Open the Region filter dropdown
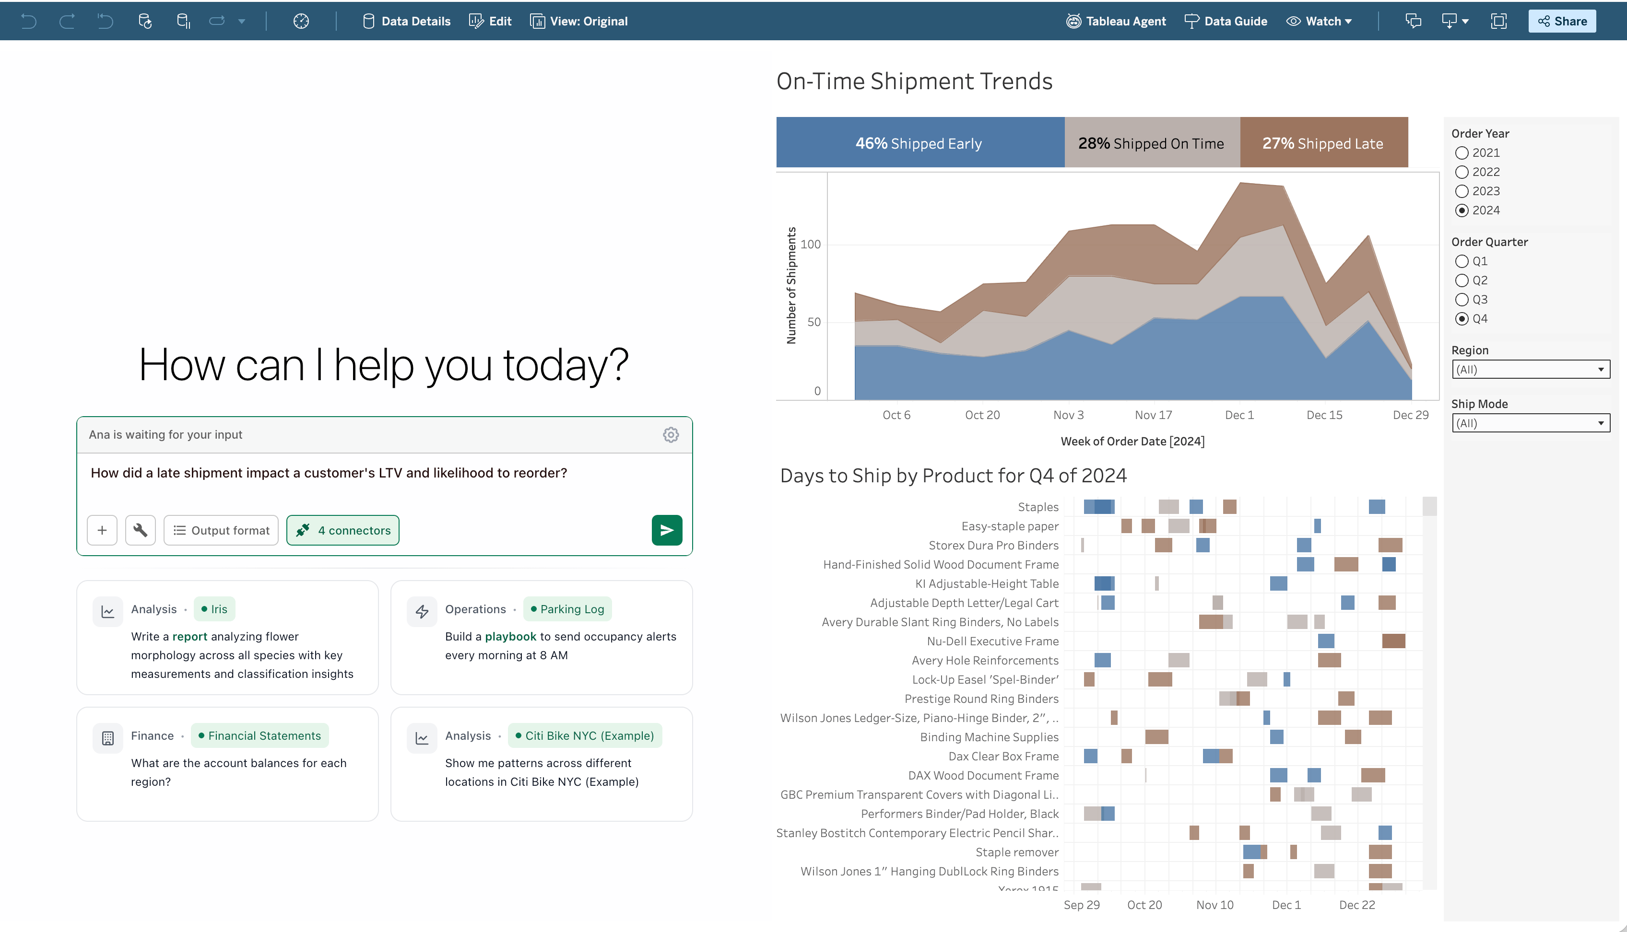This screenshot has height=932, width=1627. 1530,369
